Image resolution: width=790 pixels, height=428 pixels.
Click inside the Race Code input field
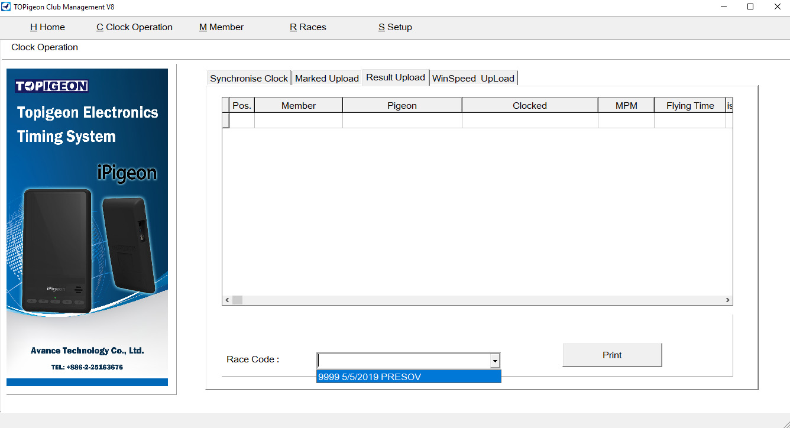[x=403, y=361]
